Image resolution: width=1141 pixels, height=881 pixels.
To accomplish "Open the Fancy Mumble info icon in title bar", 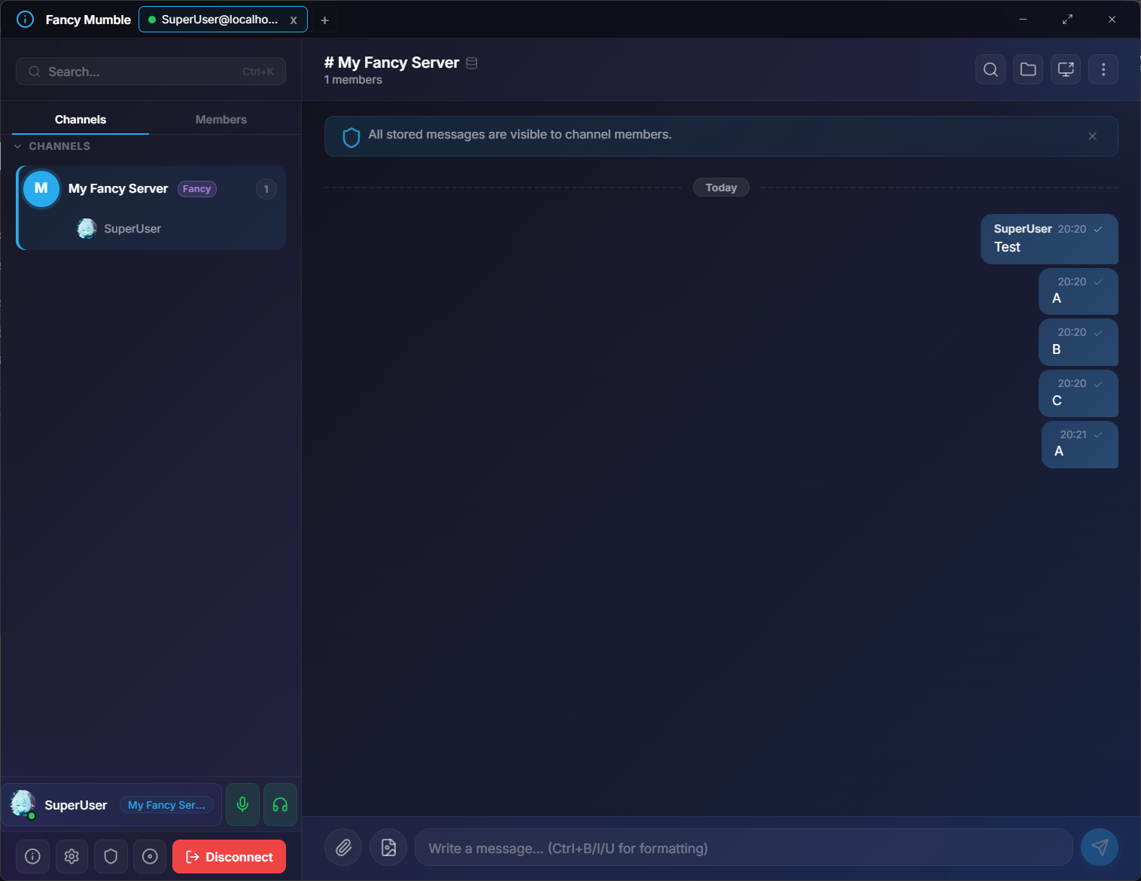I will point(25,20).
